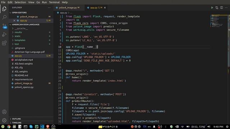Open Chrome from the taskbar
The image size is (230, 129).
point(9,126)
